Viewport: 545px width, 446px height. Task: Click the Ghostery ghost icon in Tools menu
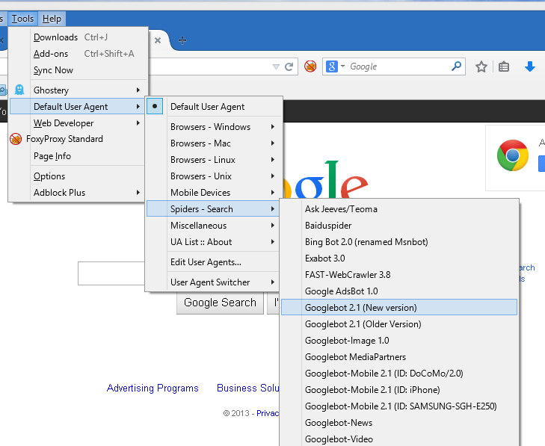[x=19, y=90]
